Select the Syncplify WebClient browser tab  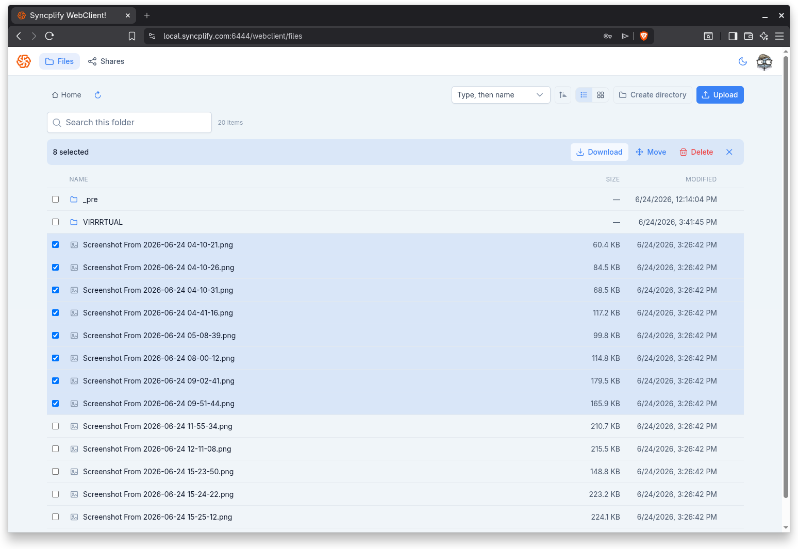coord(74,15)
